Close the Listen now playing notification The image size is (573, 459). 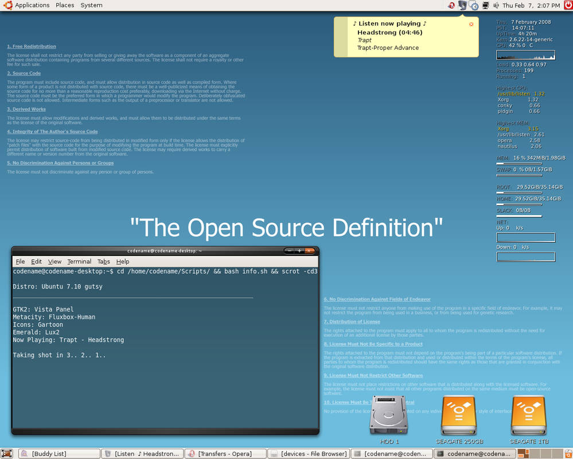[x=471, y=24]
